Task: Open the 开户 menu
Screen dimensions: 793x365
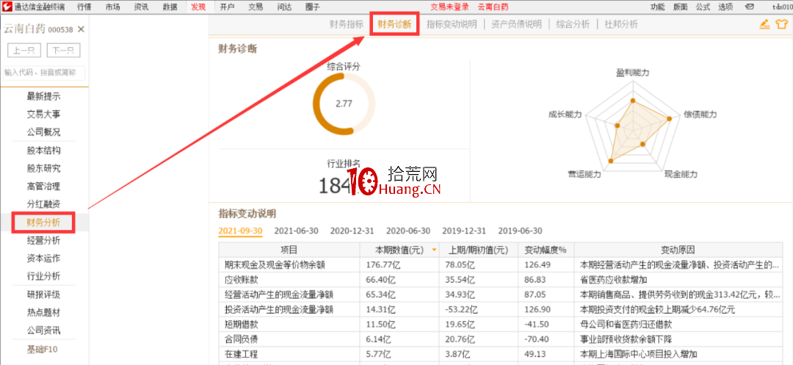Action: 227,7
